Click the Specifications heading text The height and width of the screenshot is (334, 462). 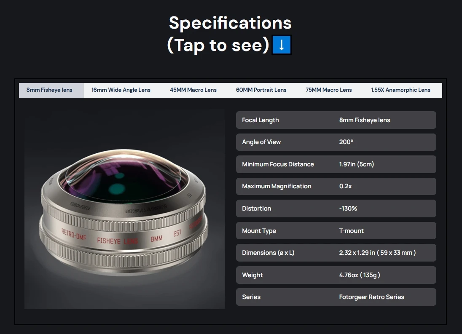pyautogui.click(x=230, y=23)
